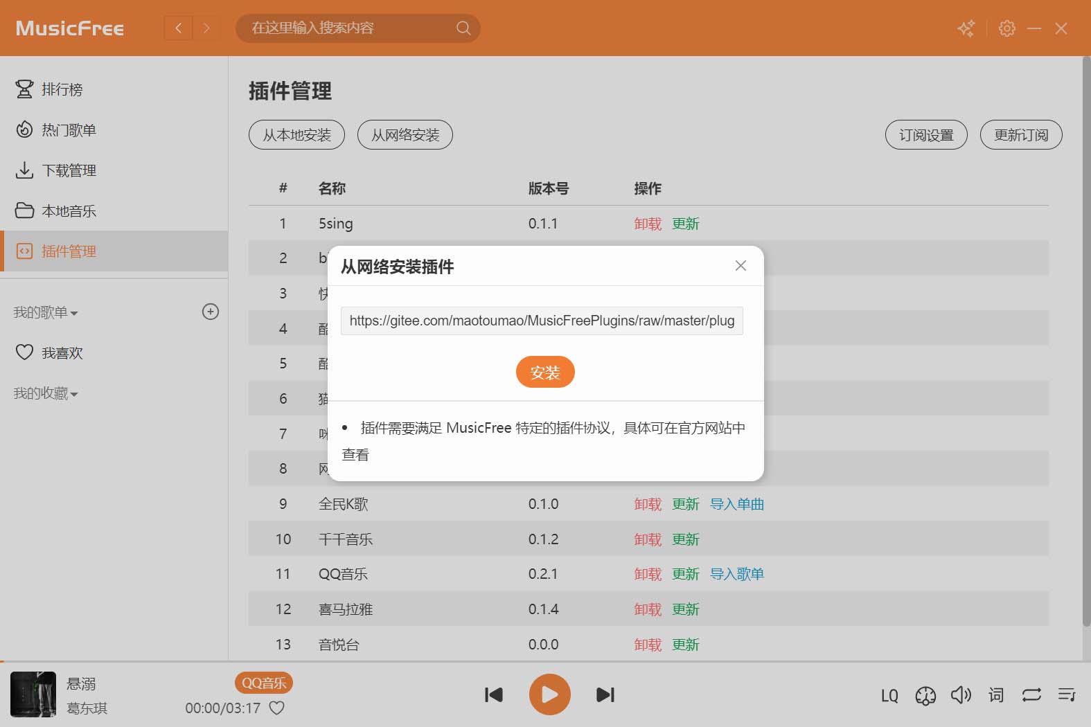Minimize the MusicFree window
This screenshot has width=1091, height=727.
1034,28
